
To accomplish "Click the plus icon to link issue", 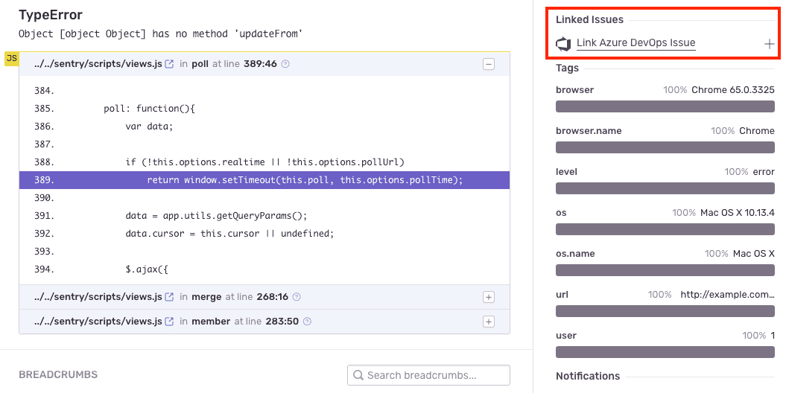I will (769, 44).
